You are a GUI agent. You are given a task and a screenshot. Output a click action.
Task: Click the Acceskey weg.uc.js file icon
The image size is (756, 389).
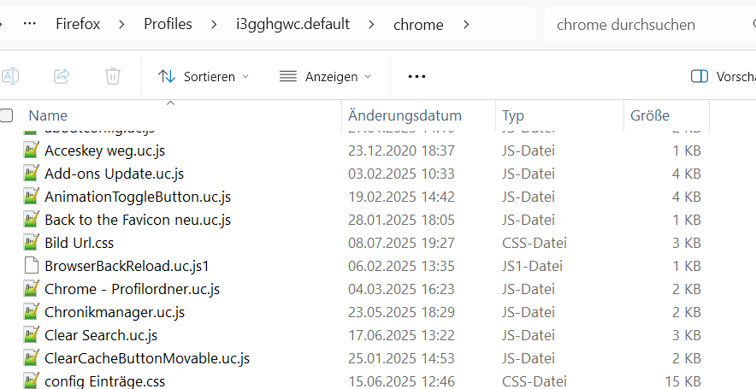[x=32, y=150]
